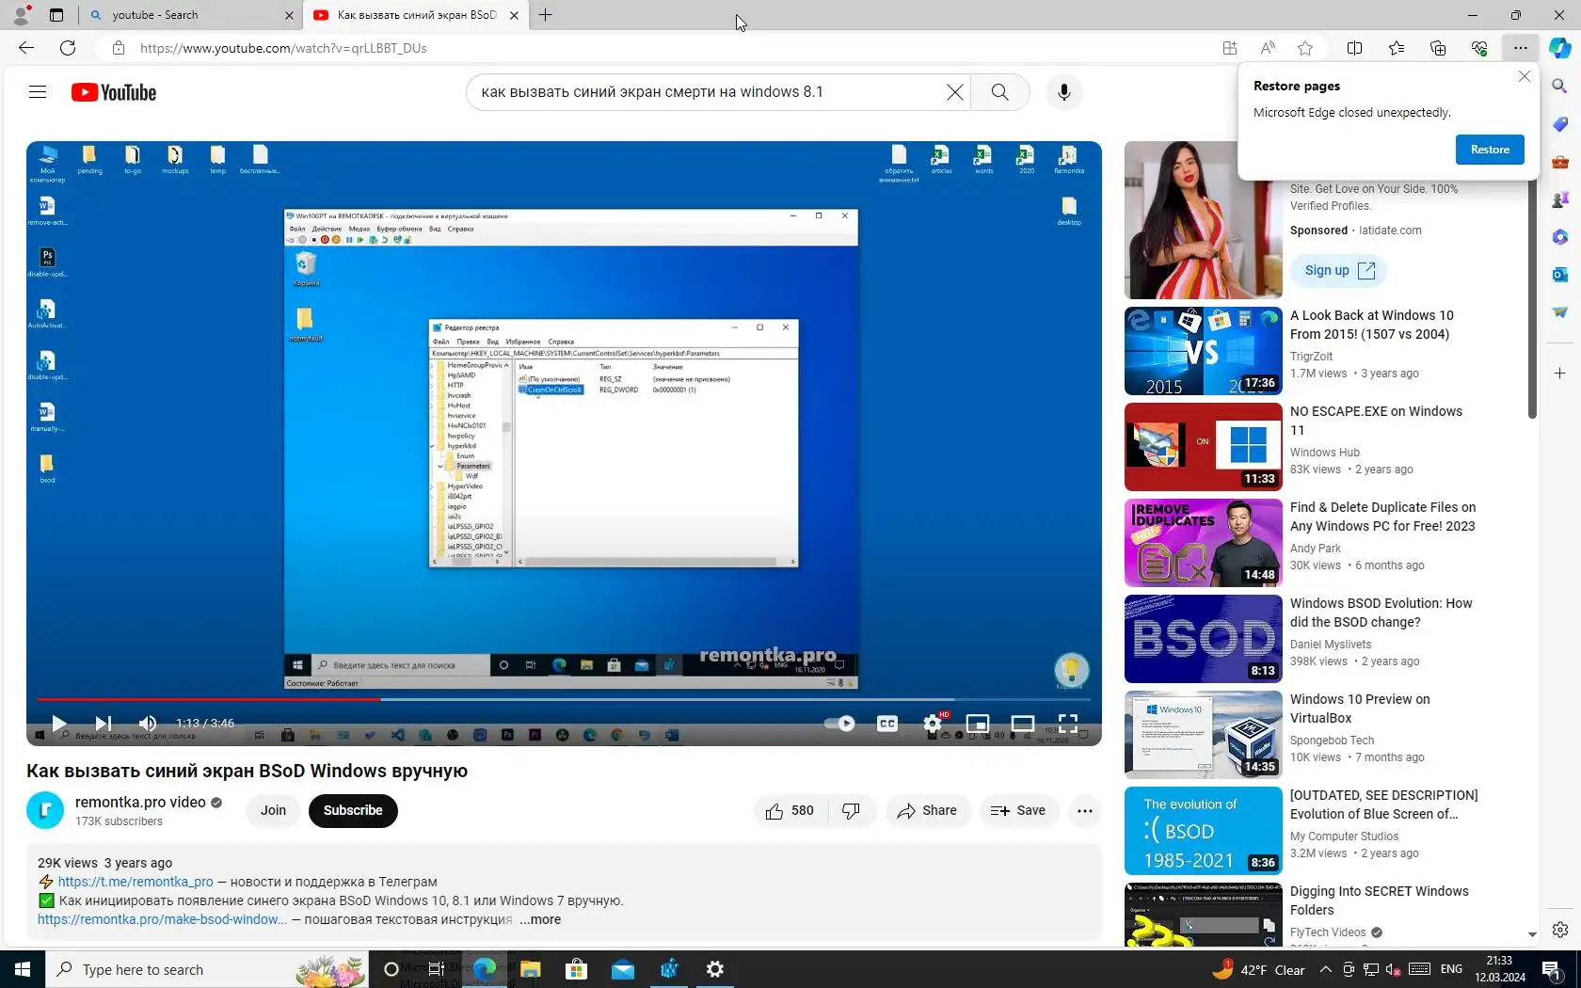
Task: Open Edge Settings and more menu
Action: (1521, 48)
